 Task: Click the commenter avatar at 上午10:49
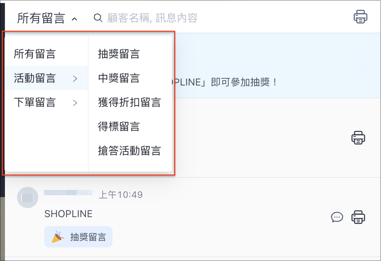click(27, 197)
